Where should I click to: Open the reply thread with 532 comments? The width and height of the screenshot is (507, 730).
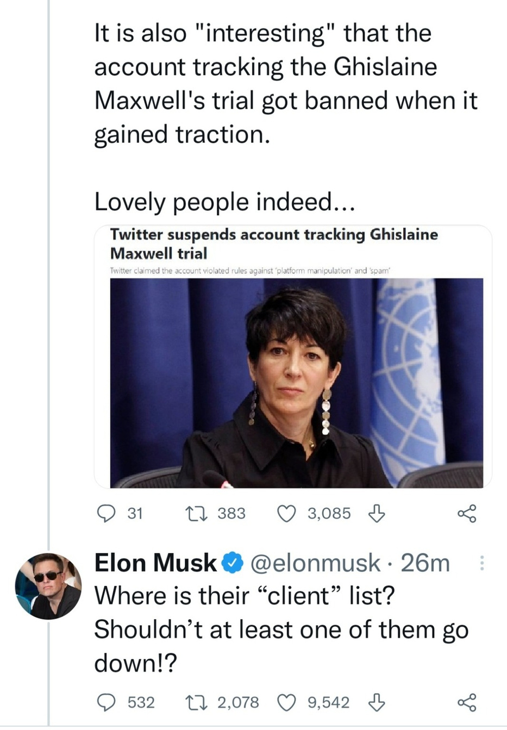point(105,702)
